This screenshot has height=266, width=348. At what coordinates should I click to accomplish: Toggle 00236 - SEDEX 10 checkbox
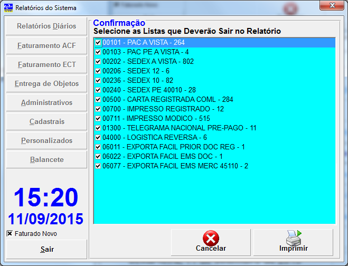(x=98, y=81)
